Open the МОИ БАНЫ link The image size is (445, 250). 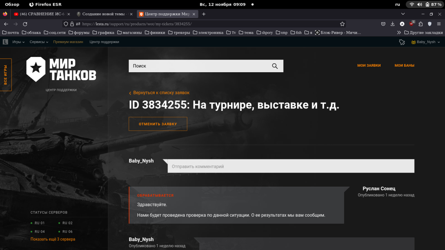coord(405,66)
